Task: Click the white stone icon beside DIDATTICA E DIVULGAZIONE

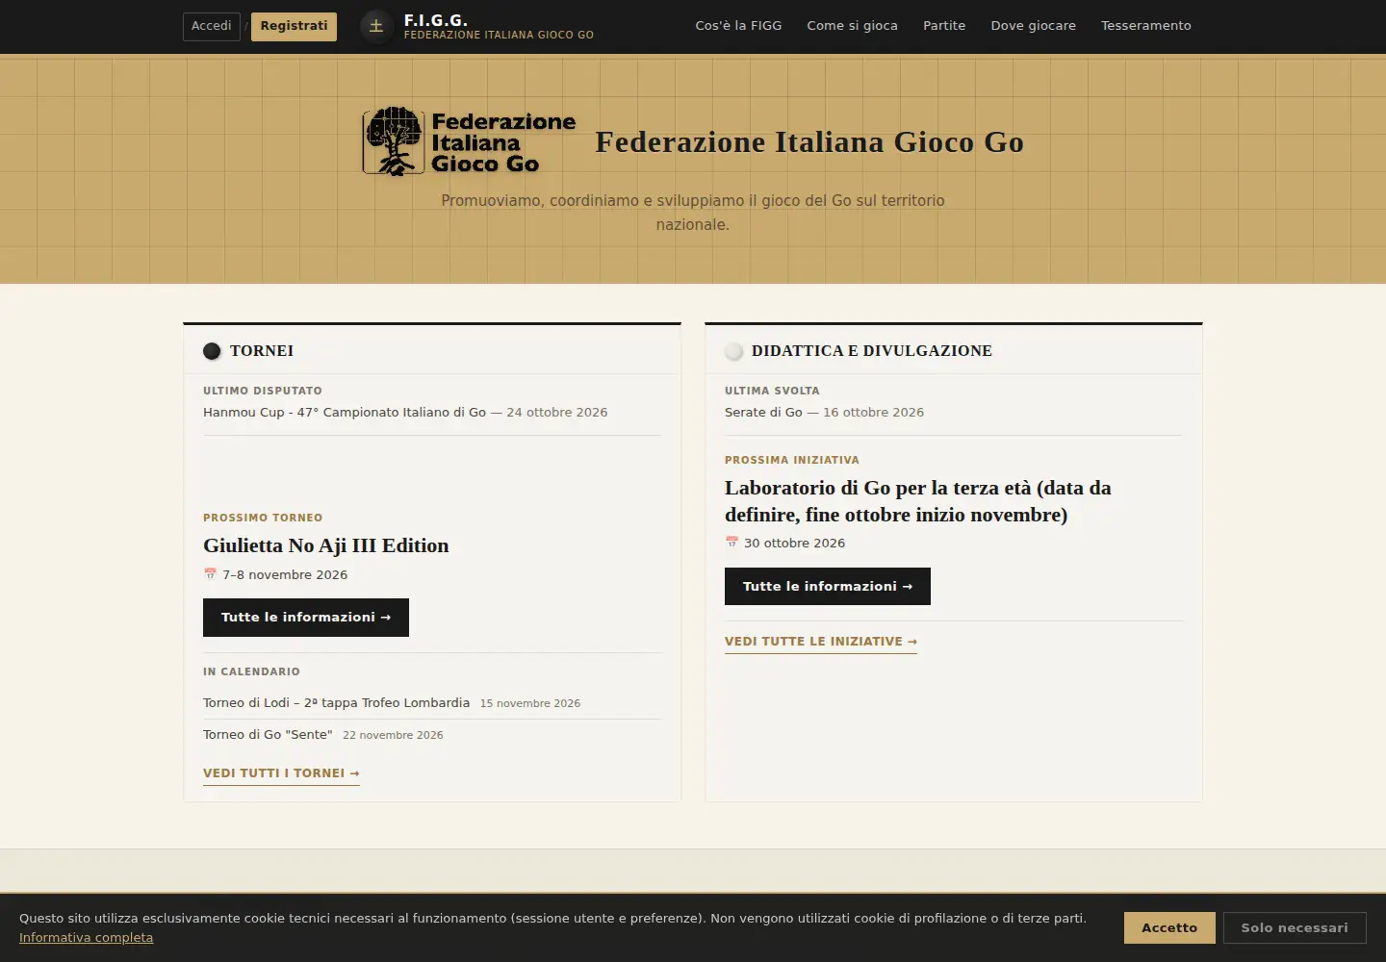Action: point(733,351)
